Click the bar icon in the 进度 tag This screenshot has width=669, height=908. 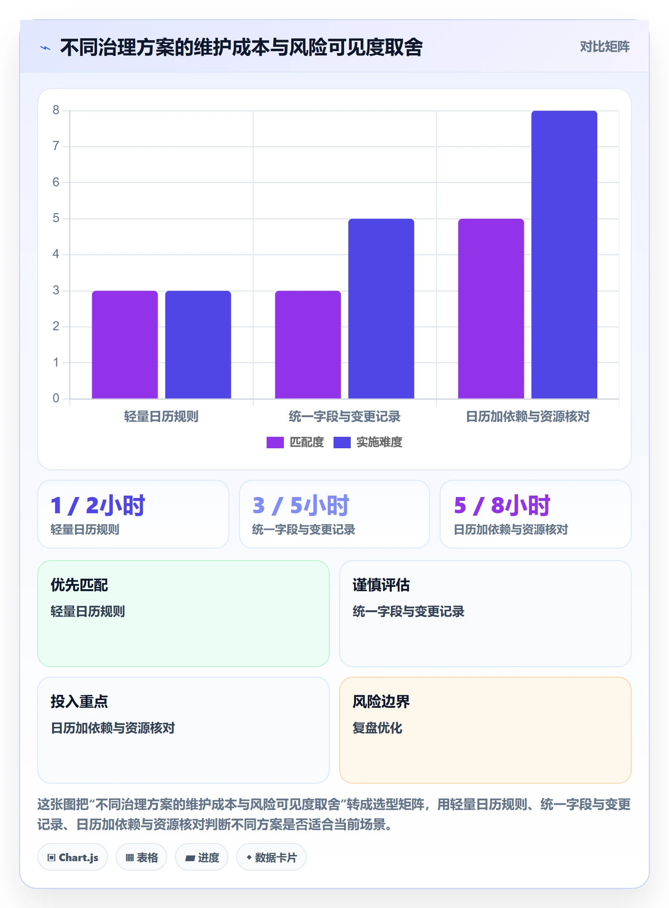(190, 858)
